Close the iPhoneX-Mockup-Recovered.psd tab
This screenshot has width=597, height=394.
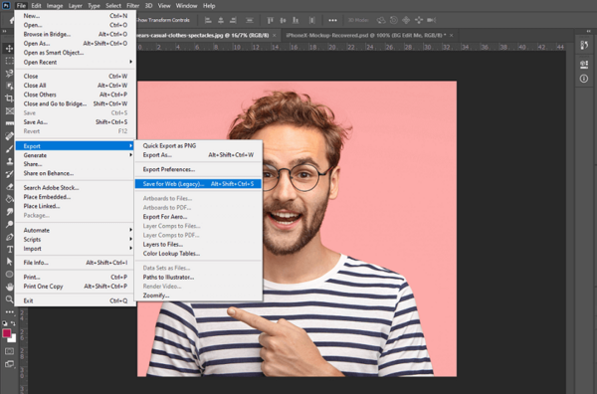452,36
